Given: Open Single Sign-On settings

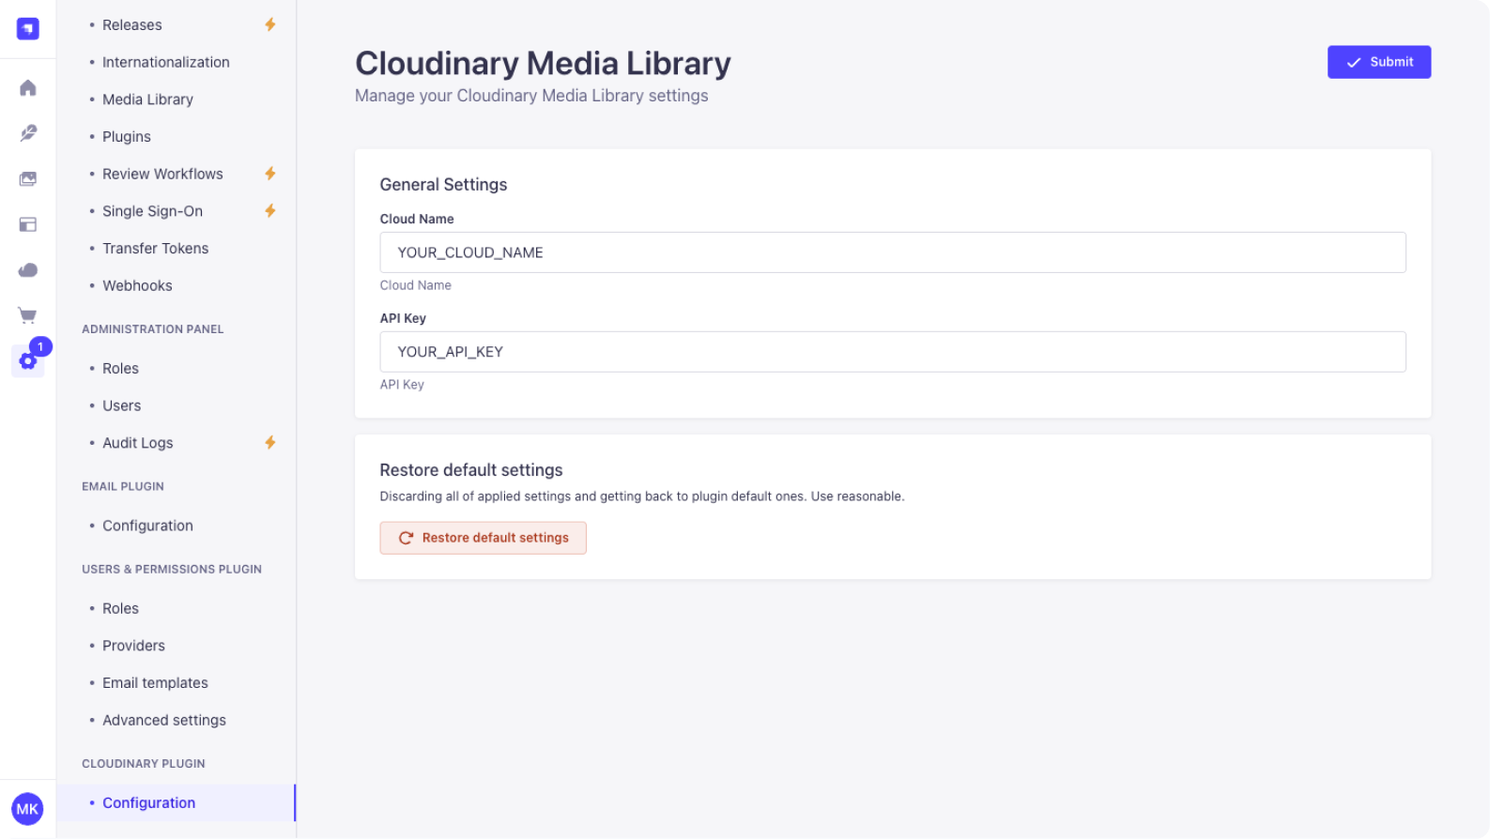Looking at the screenshot, I should point(152,211).
